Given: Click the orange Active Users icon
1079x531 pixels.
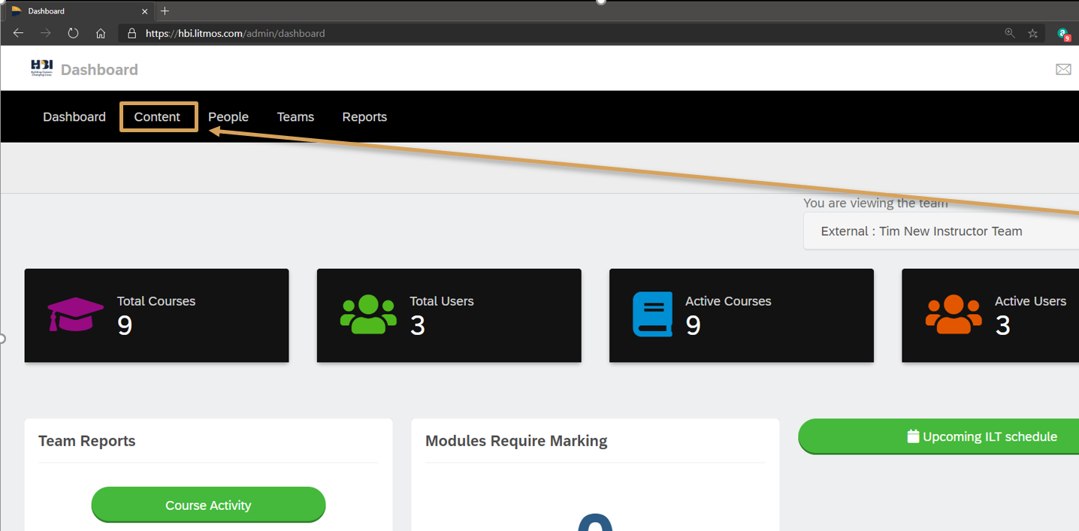Looking at the screenshot, I should coord(954,314).
